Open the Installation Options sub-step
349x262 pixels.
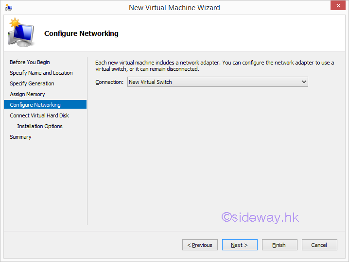(40, 126)
